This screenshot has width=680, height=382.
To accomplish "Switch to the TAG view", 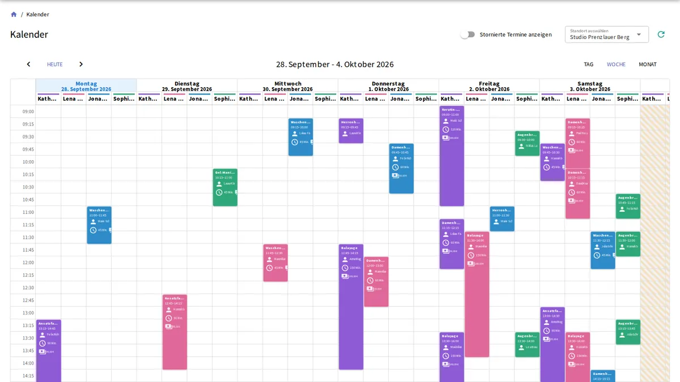I will click(x=589, y=65).
